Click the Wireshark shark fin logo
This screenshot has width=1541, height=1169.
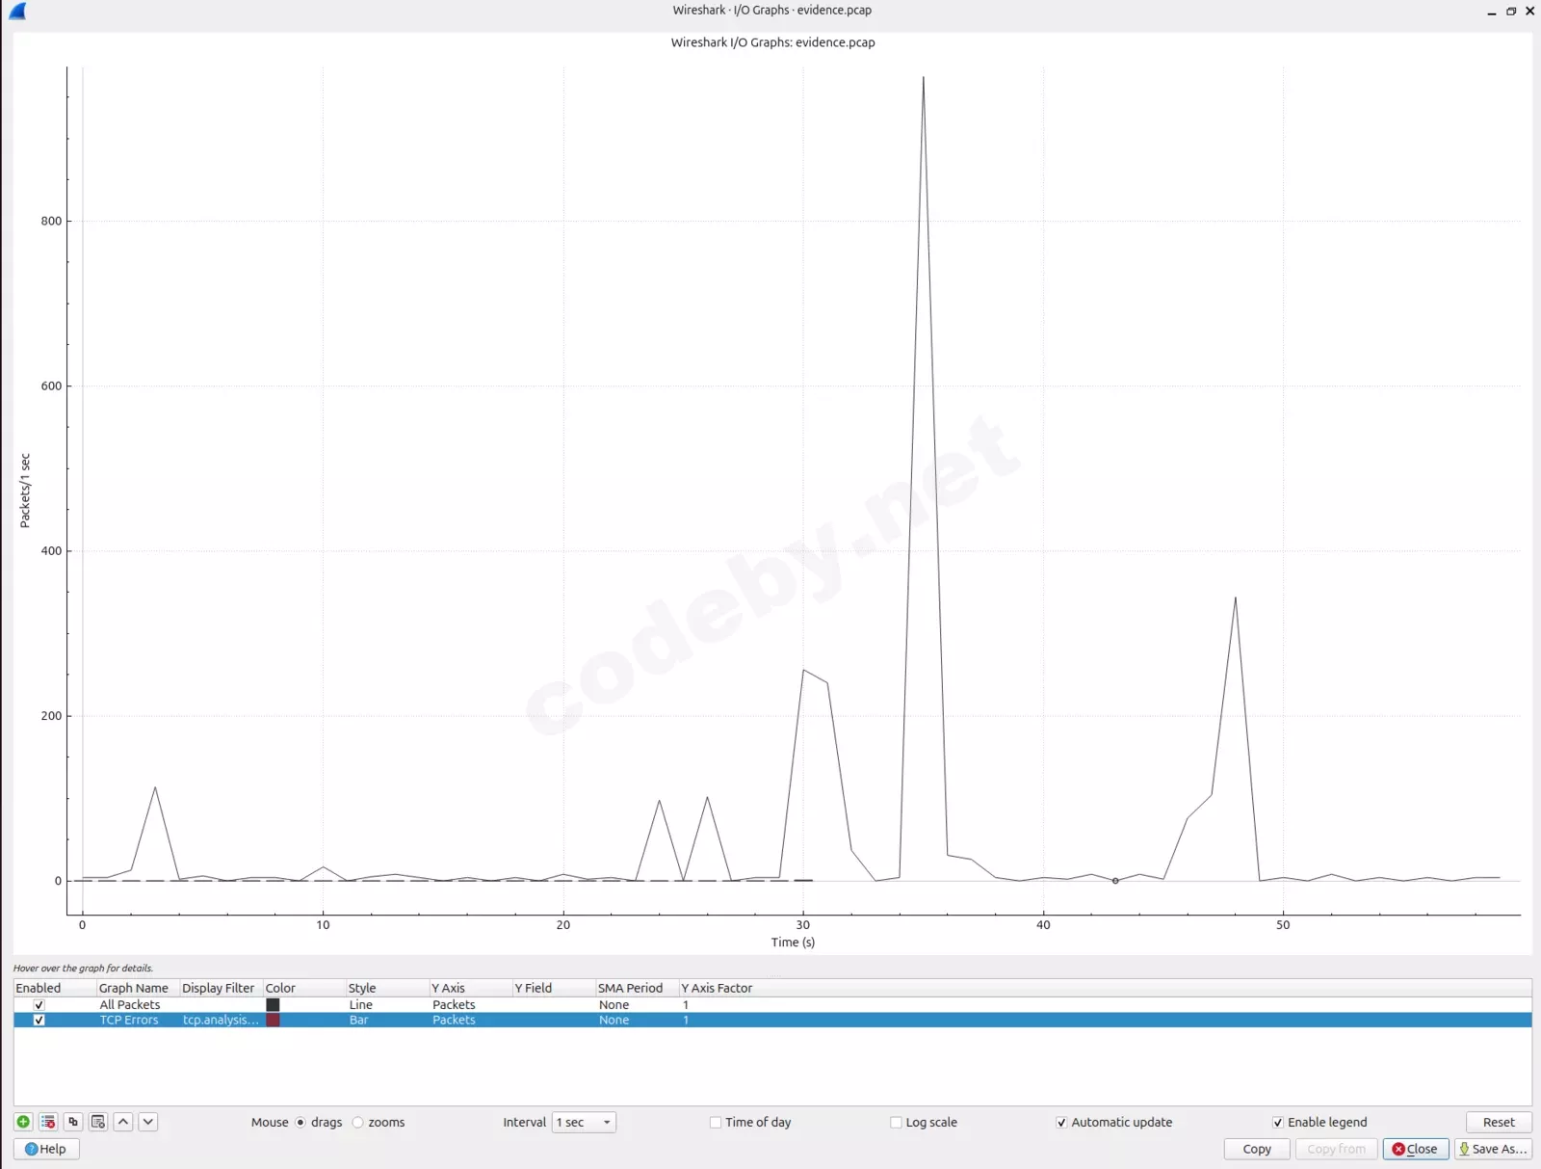17,11
